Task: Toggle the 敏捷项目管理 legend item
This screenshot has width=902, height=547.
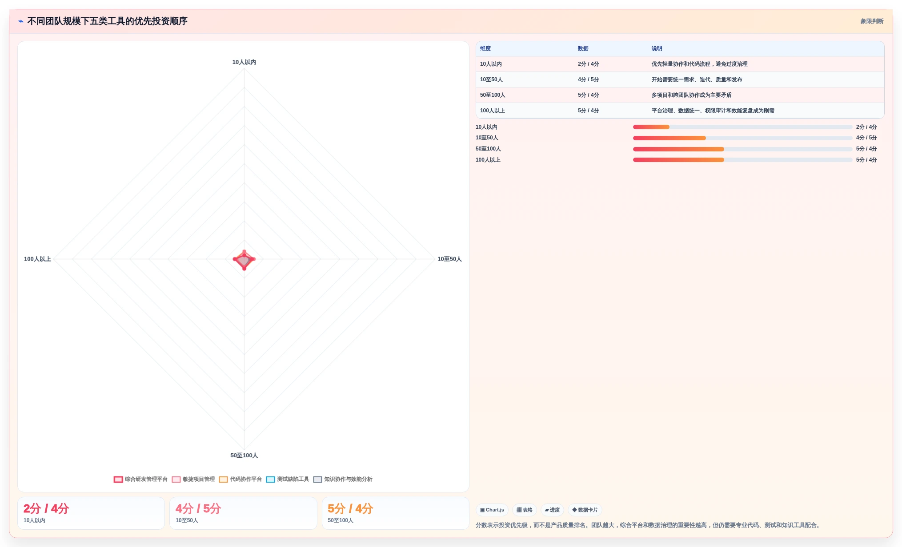Action: tap(193, 480)
